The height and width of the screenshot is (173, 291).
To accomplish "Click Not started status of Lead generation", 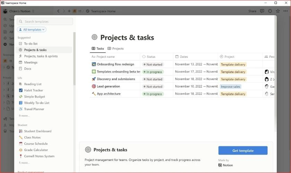I will point(153,86).
